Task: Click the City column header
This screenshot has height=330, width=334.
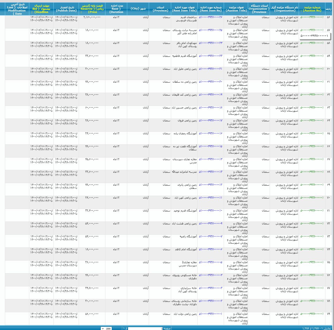Action: coord(138,9)
